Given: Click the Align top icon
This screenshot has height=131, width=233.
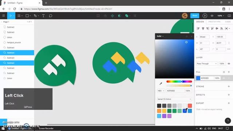Looking at the screenshot, I should 212,28.
